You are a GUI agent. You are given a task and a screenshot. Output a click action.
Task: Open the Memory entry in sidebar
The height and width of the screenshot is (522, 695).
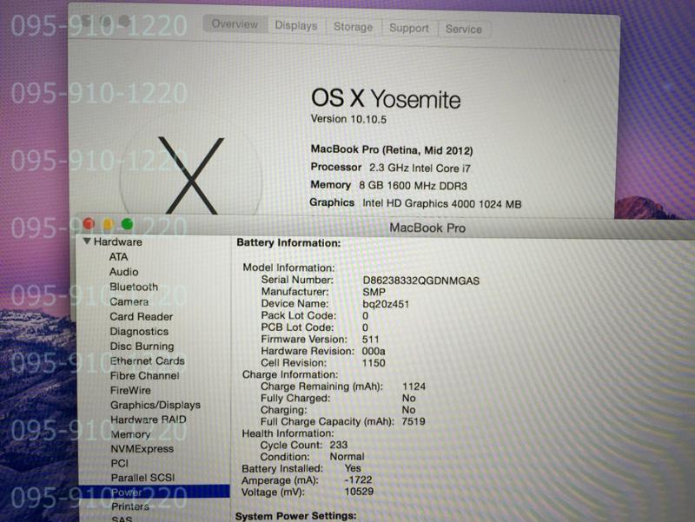[x=130, y=434]
